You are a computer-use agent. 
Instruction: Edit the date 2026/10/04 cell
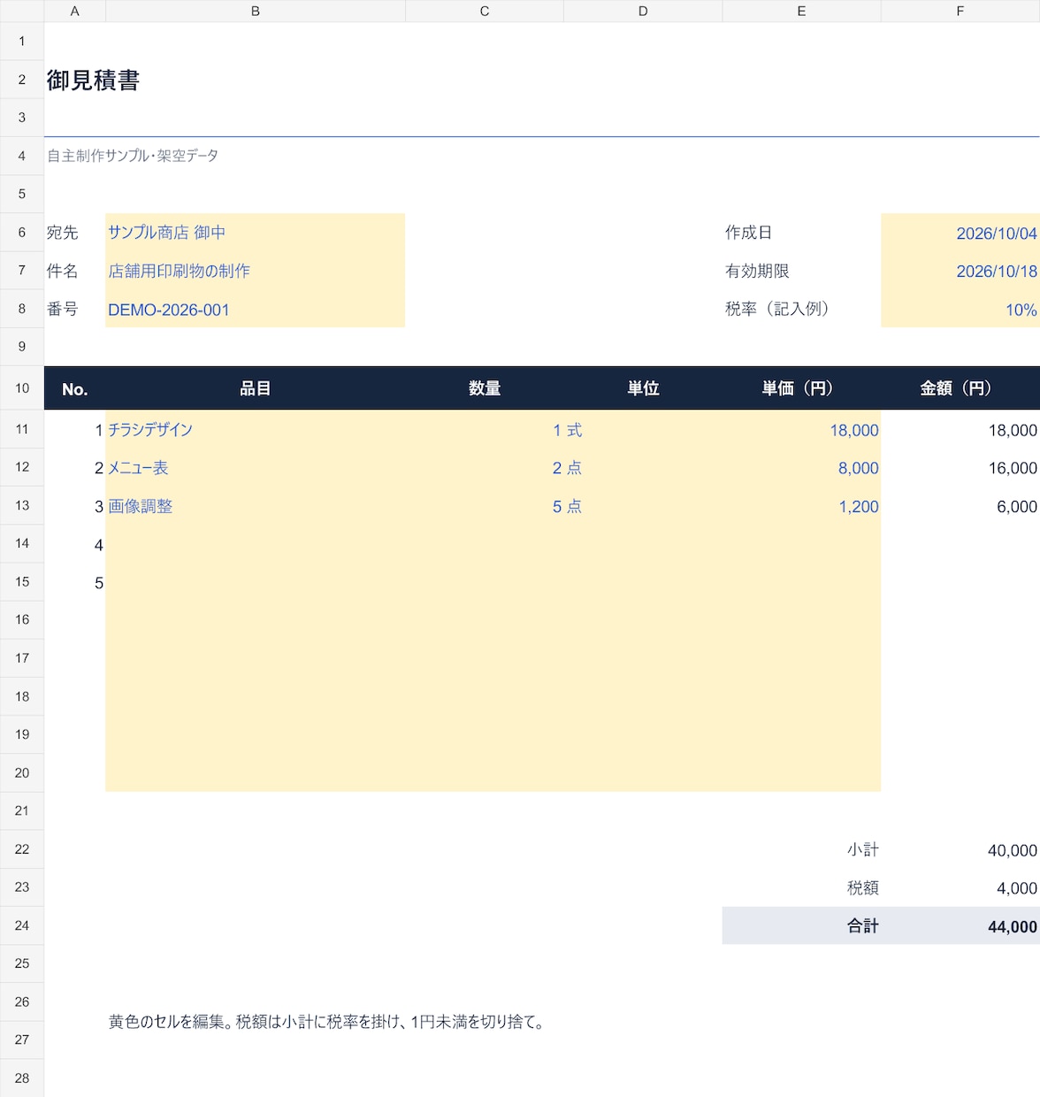tap(960, 233)
